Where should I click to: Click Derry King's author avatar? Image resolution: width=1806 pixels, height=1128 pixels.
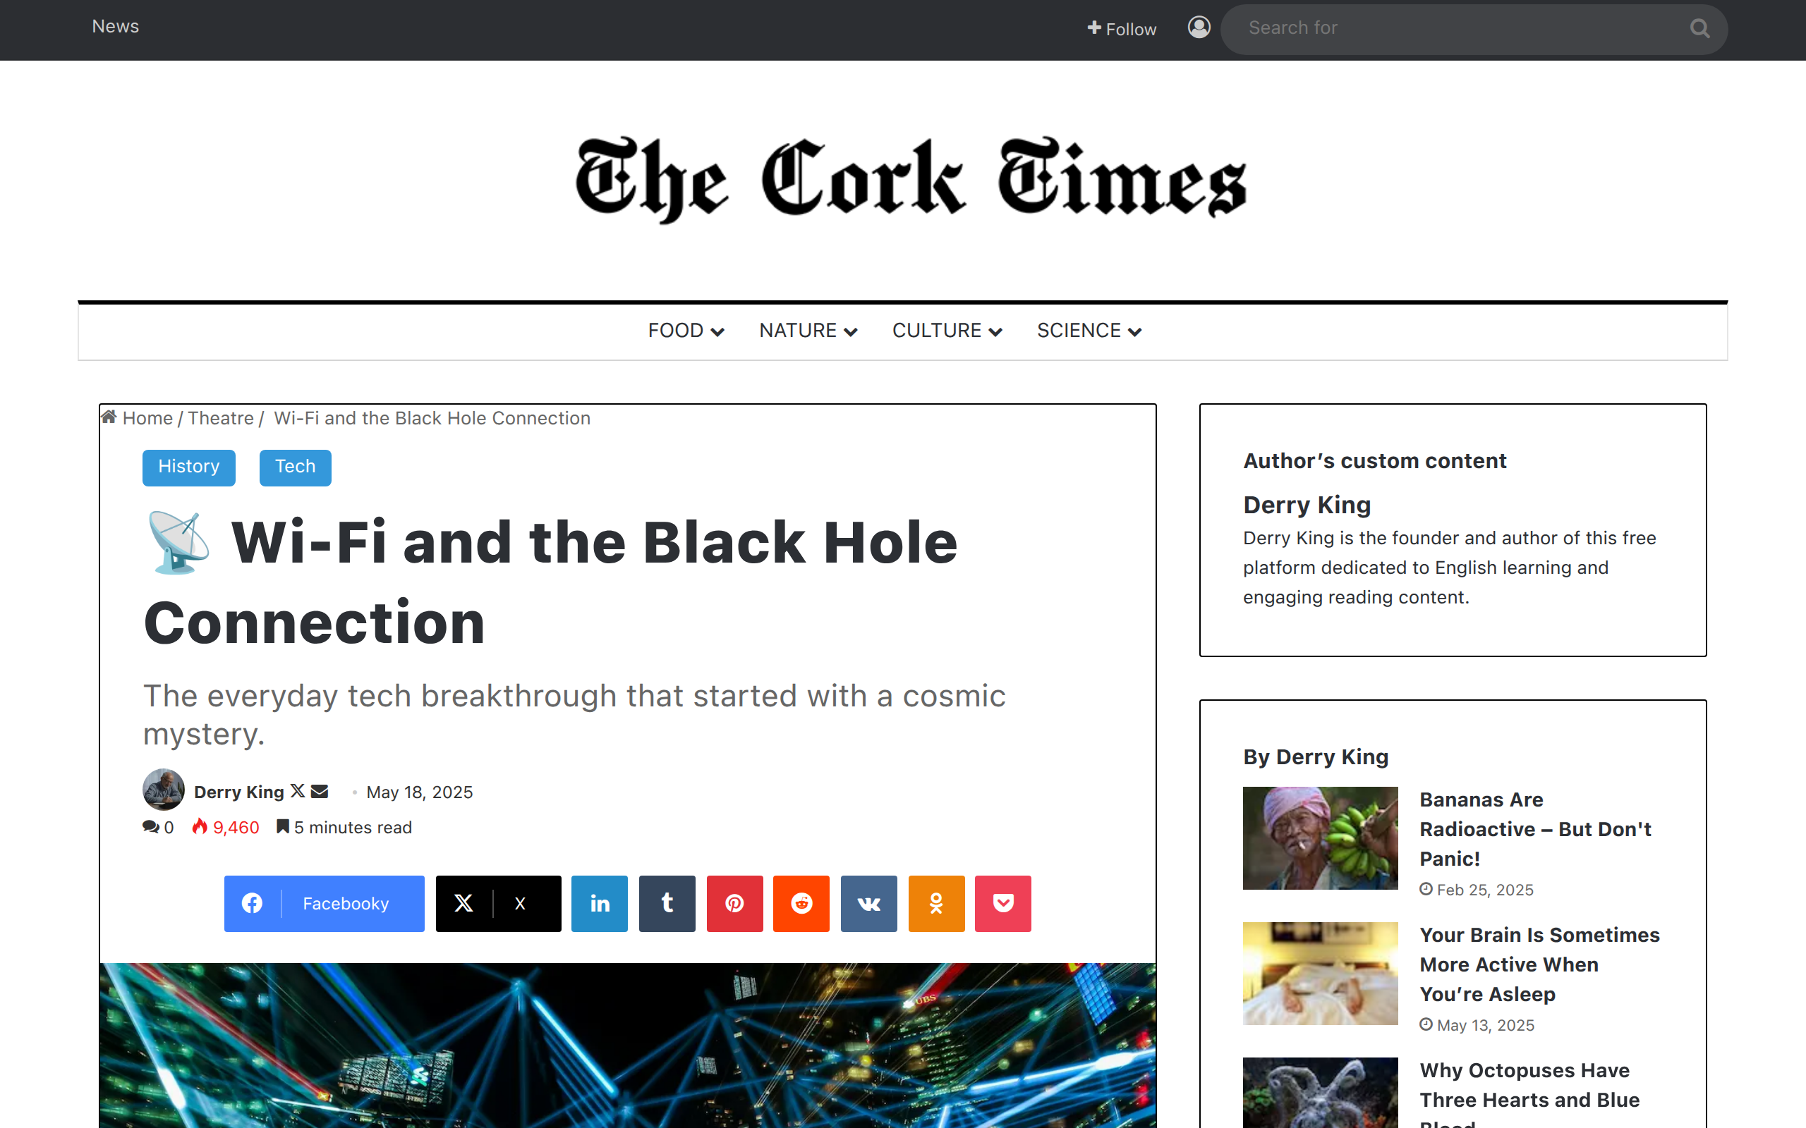[x=164, y=790]
